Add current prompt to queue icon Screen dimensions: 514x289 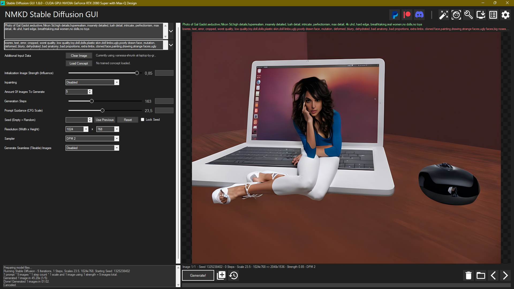coord(221,275)
